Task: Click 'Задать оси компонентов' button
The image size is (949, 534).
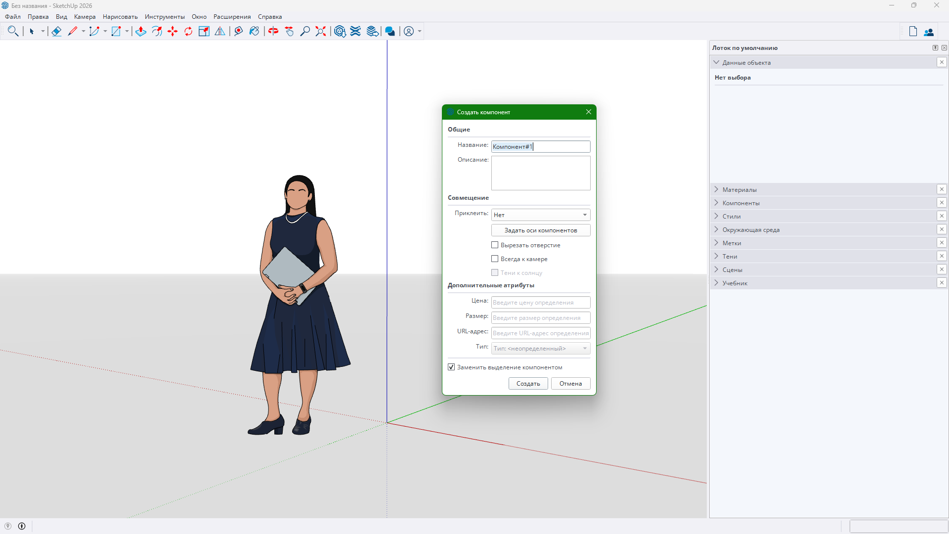Action: [x=541, y=230]
